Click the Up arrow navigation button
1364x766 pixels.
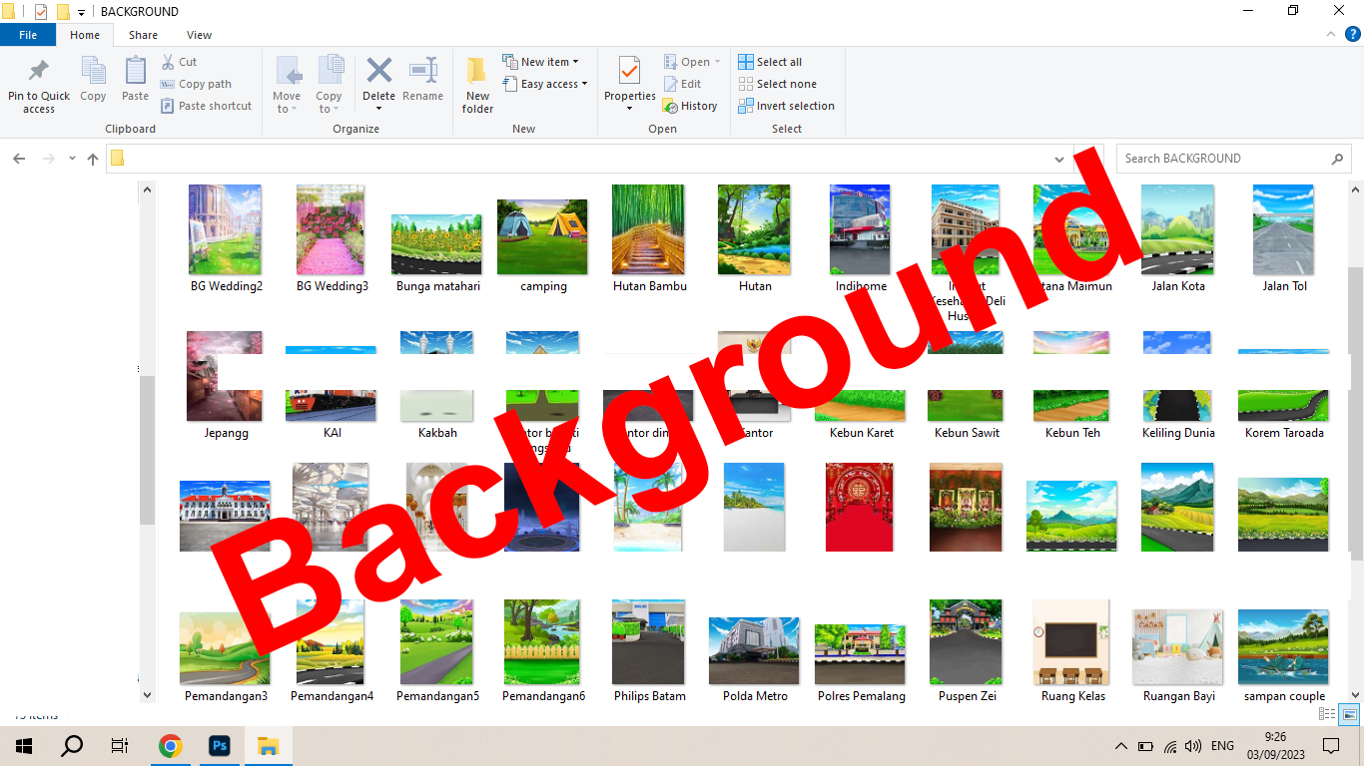[x=93, y=159]
